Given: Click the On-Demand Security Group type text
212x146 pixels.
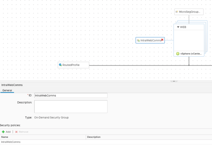Looking at the screenshot, I should (52, 117).
